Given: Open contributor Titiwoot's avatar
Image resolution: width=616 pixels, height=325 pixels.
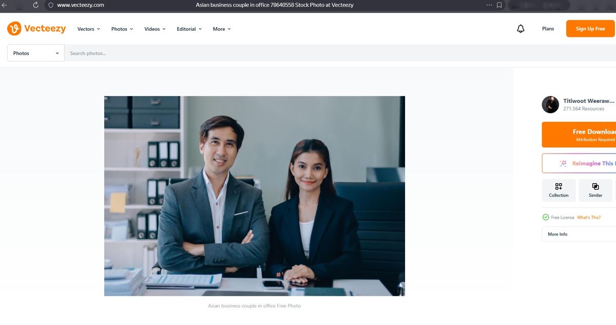Looking at the screenshot, I should pyautogui.click(x=550, y=104).
